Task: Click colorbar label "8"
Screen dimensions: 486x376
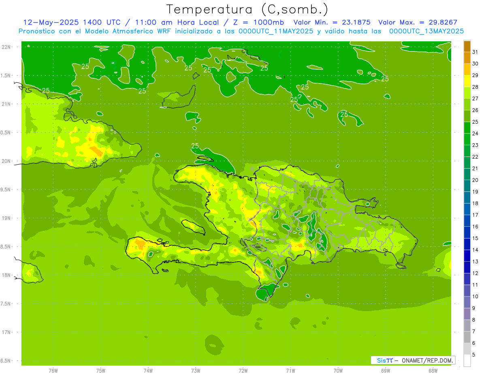Action: (x=474, y=320)
